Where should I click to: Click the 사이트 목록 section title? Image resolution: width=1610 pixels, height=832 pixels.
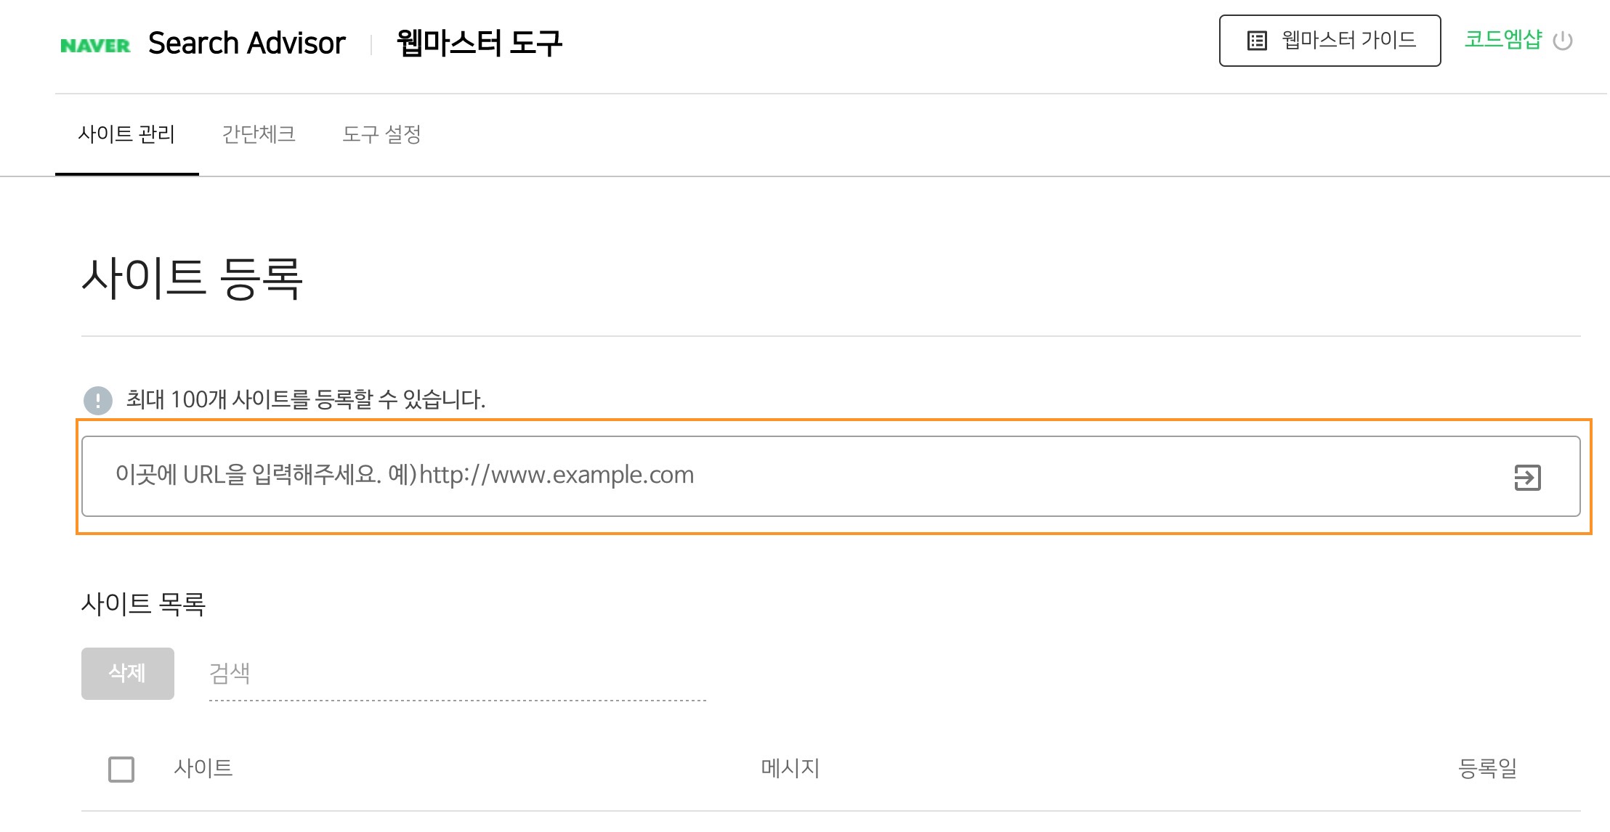point(144,604)
